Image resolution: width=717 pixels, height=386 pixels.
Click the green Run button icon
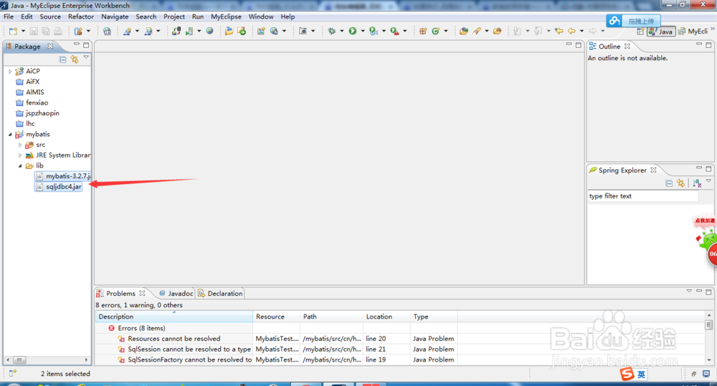coord(353,31)
